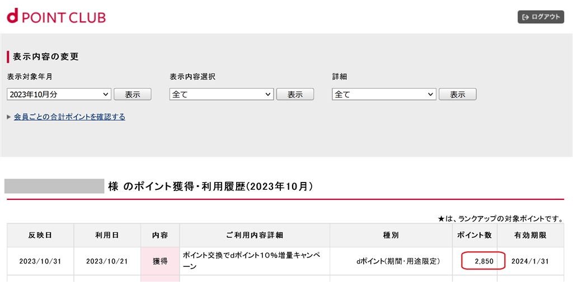The image size is (573, 282).
Task: Select the 利用日 column header
Action: click(x=107, y=236)
